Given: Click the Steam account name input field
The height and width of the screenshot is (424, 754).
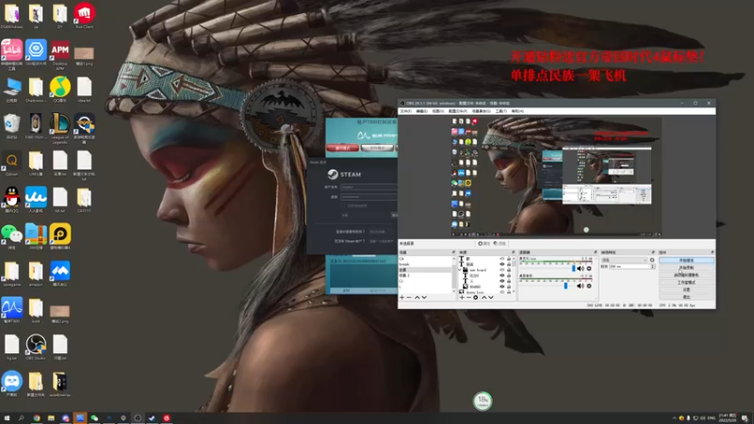Looking at the screenshot, I should tap(369, 187).
